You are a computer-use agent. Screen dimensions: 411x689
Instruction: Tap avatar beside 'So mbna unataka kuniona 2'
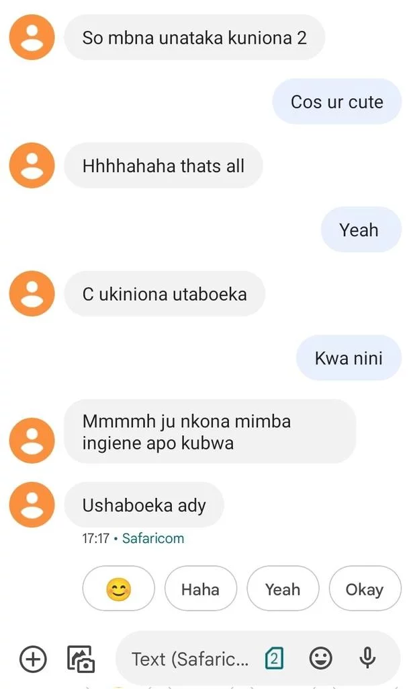[32, 38]
